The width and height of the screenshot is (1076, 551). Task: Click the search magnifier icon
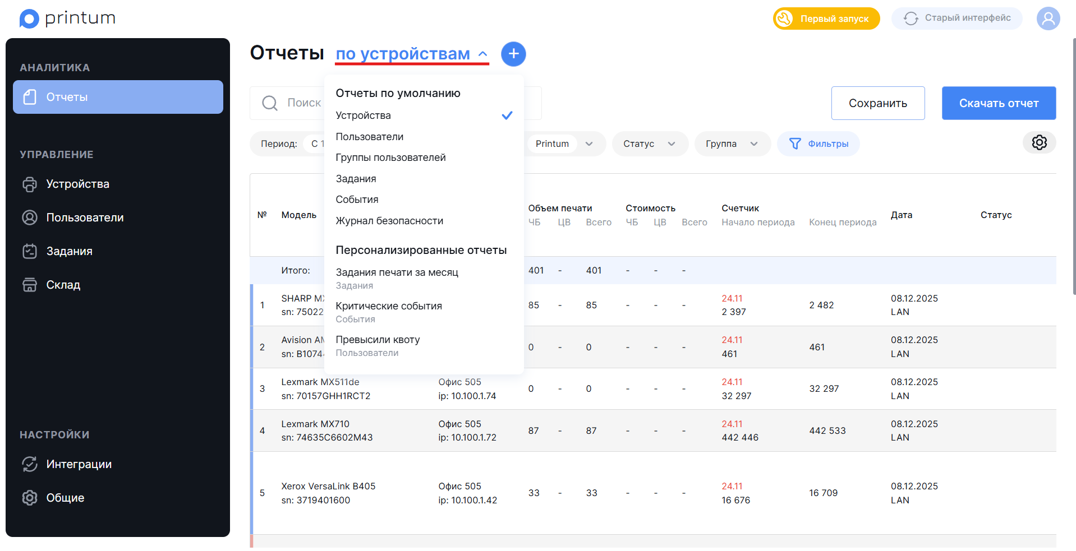(x=270, y=103)
